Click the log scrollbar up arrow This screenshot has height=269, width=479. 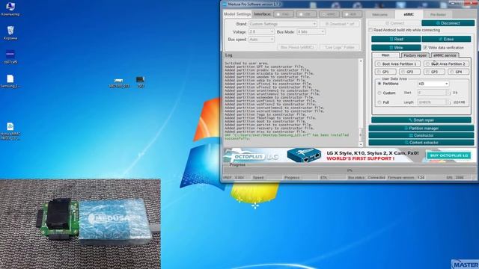pyautogui.click(x=361, y=61)
